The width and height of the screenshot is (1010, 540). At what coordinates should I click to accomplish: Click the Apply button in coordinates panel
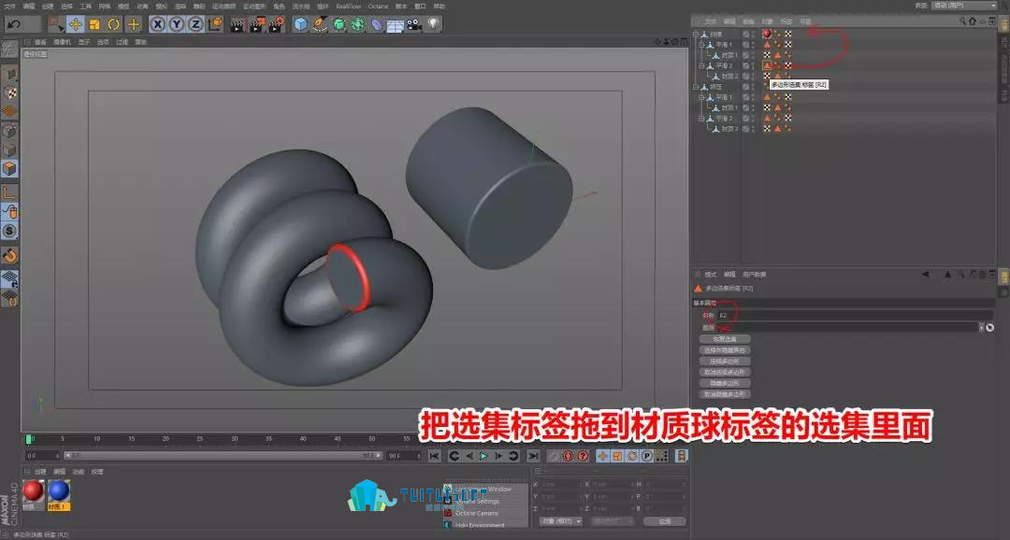point(664,521)
